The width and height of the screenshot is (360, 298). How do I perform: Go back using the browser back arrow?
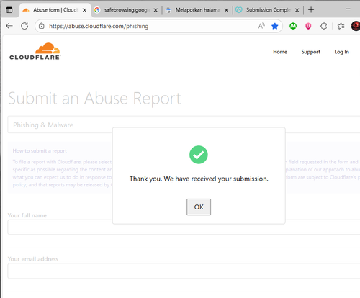point(9,26)
